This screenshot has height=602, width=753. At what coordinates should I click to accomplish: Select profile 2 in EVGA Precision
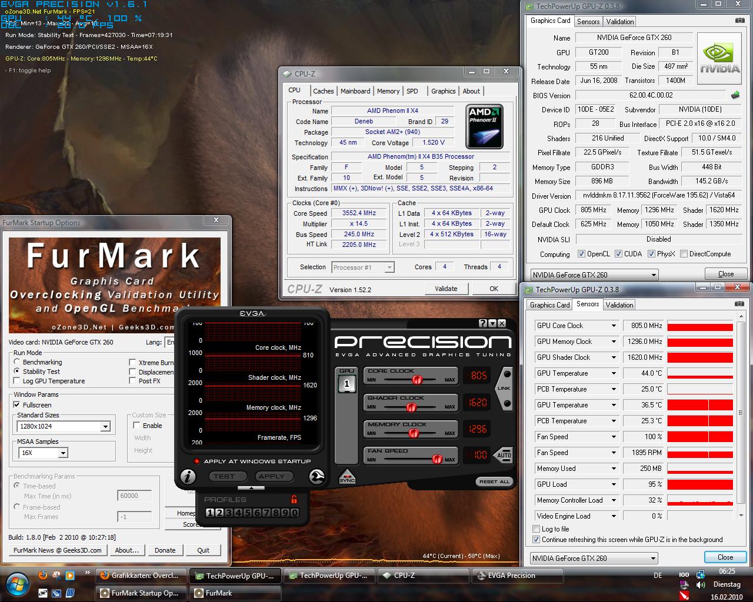219,513
